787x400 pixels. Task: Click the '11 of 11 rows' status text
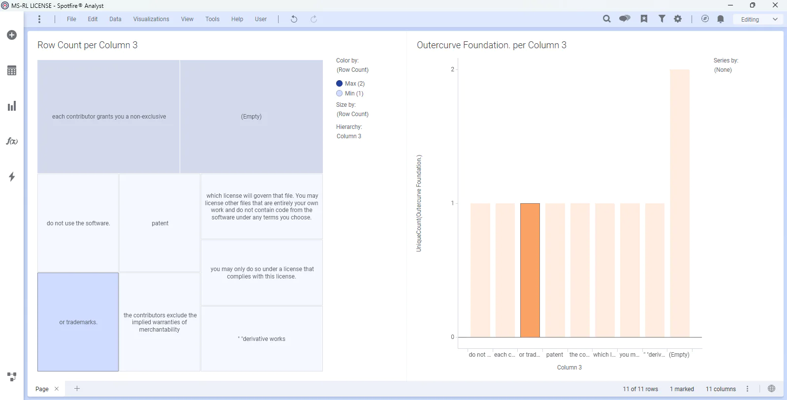(640, 389)
